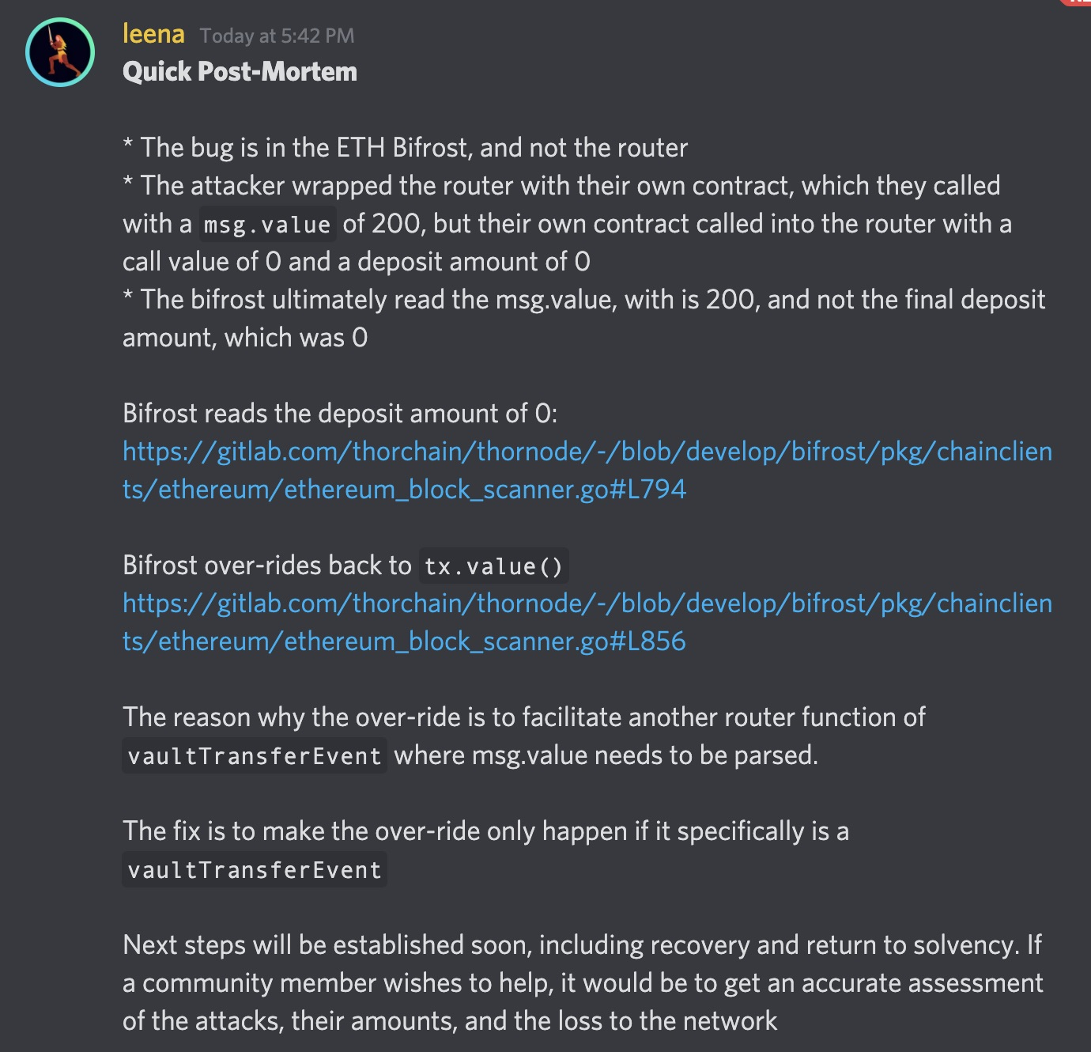1091x1052 pixels.
Task: Click the tx.value() inline code snippet
Action: click(x=493, y=566)
